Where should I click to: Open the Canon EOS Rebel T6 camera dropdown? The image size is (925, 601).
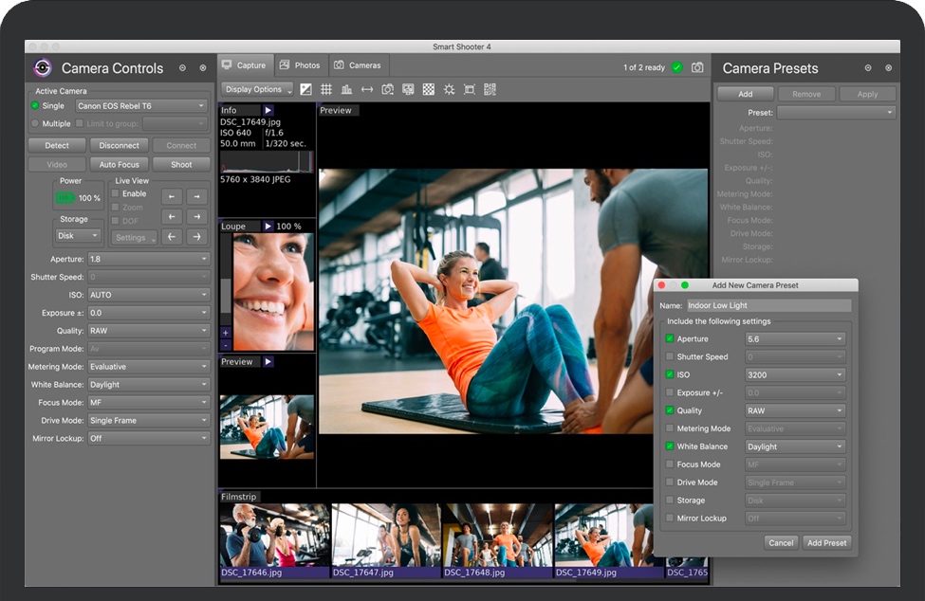141,106
